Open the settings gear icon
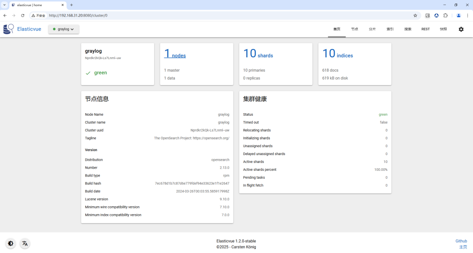 pyautogui.click(x=461, y=29)
